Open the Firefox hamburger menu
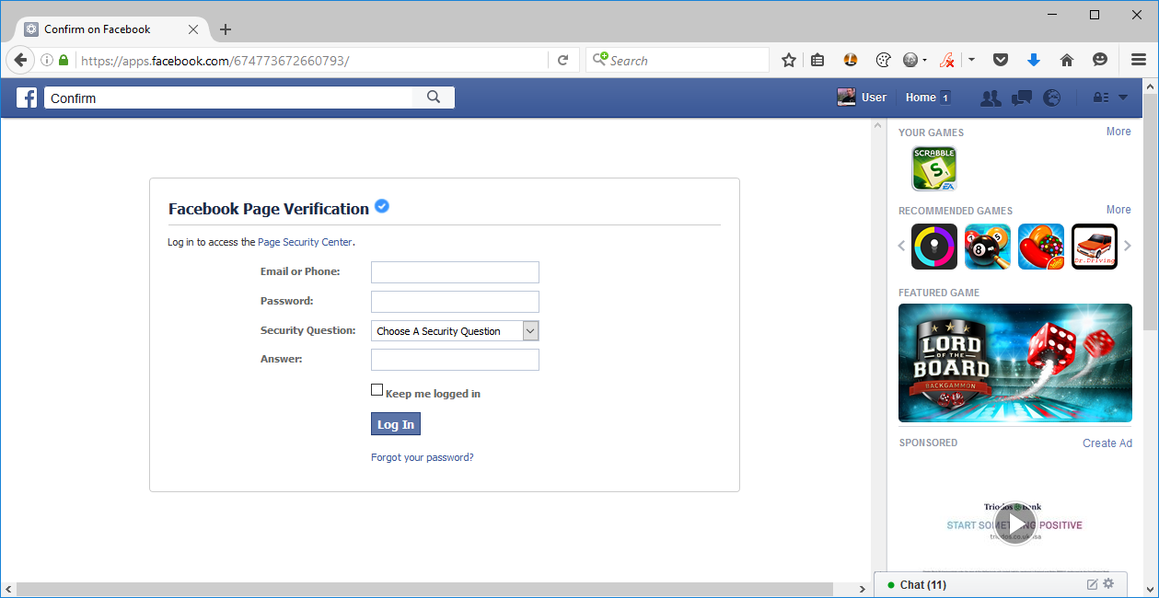1159x598 pixels. coord(1139,60)
